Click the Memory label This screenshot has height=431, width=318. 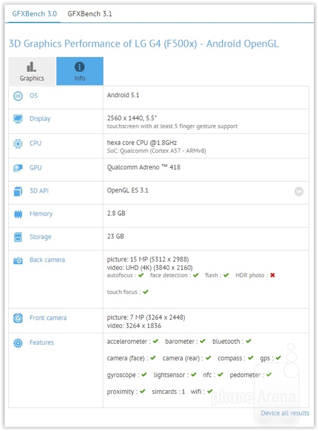(x=41, y=214)
